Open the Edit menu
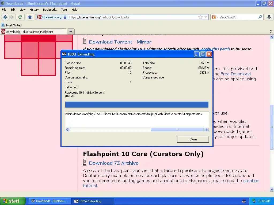 13,10
